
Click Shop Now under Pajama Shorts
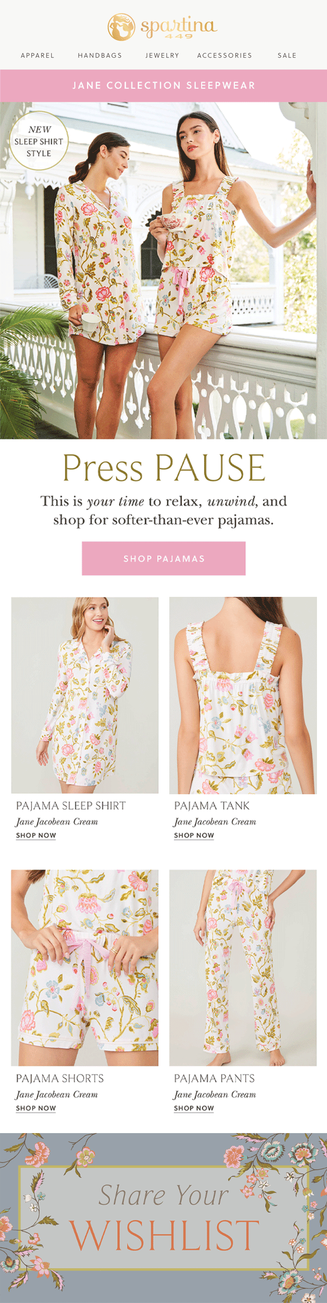click(x=36, y=1108)
